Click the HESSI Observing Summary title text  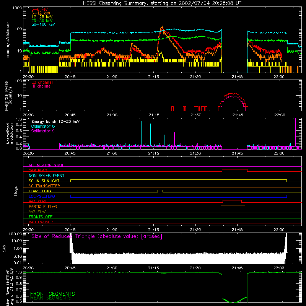pyautogui.click(x=162, y=3)
